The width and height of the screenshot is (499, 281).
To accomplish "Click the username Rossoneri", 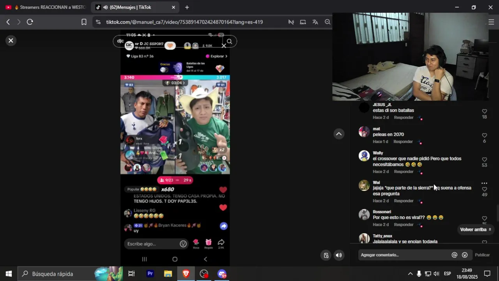I will pyautogui.click(x=382, y=212).
